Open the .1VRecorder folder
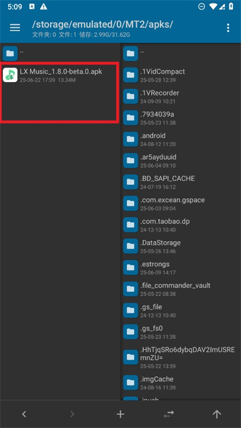 (181, 96)
